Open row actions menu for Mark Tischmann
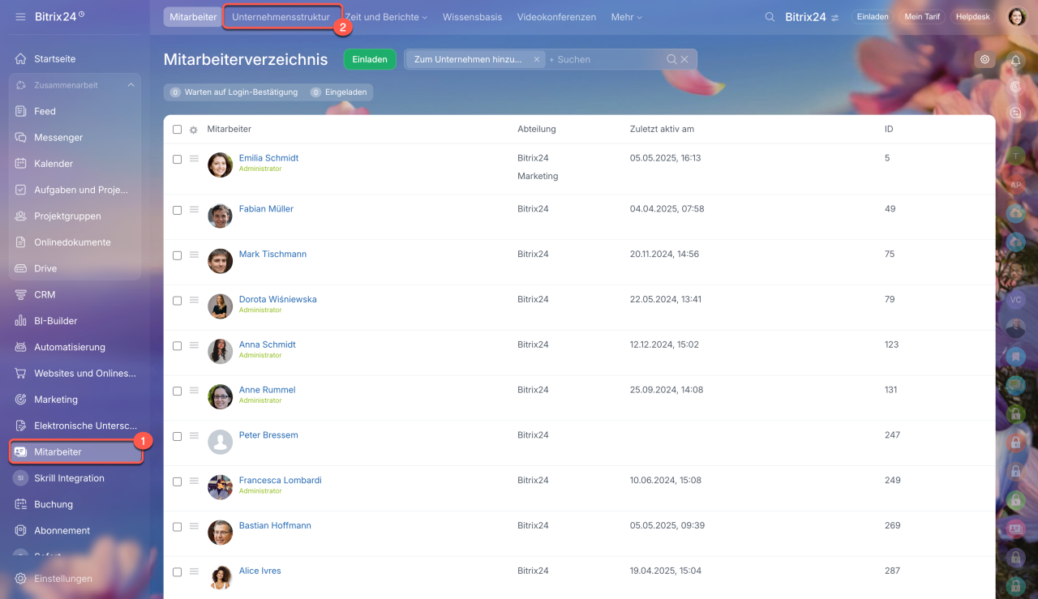The height and width of the screenshot is (599, 1038). [x=194, y=255]
